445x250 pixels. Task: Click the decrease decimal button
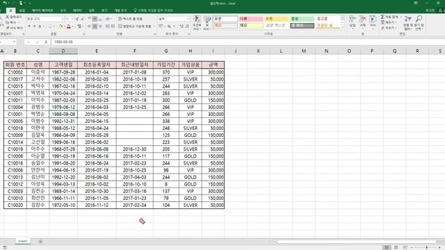pyautogui.click(x=187, y=26)
